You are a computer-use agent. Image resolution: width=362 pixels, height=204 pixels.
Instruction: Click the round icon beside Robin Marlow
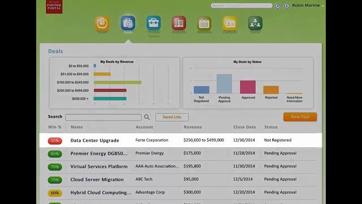[x=287, y=6]
